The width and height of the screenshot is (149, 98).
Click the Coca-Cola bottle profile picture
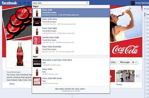coord(19,54)
